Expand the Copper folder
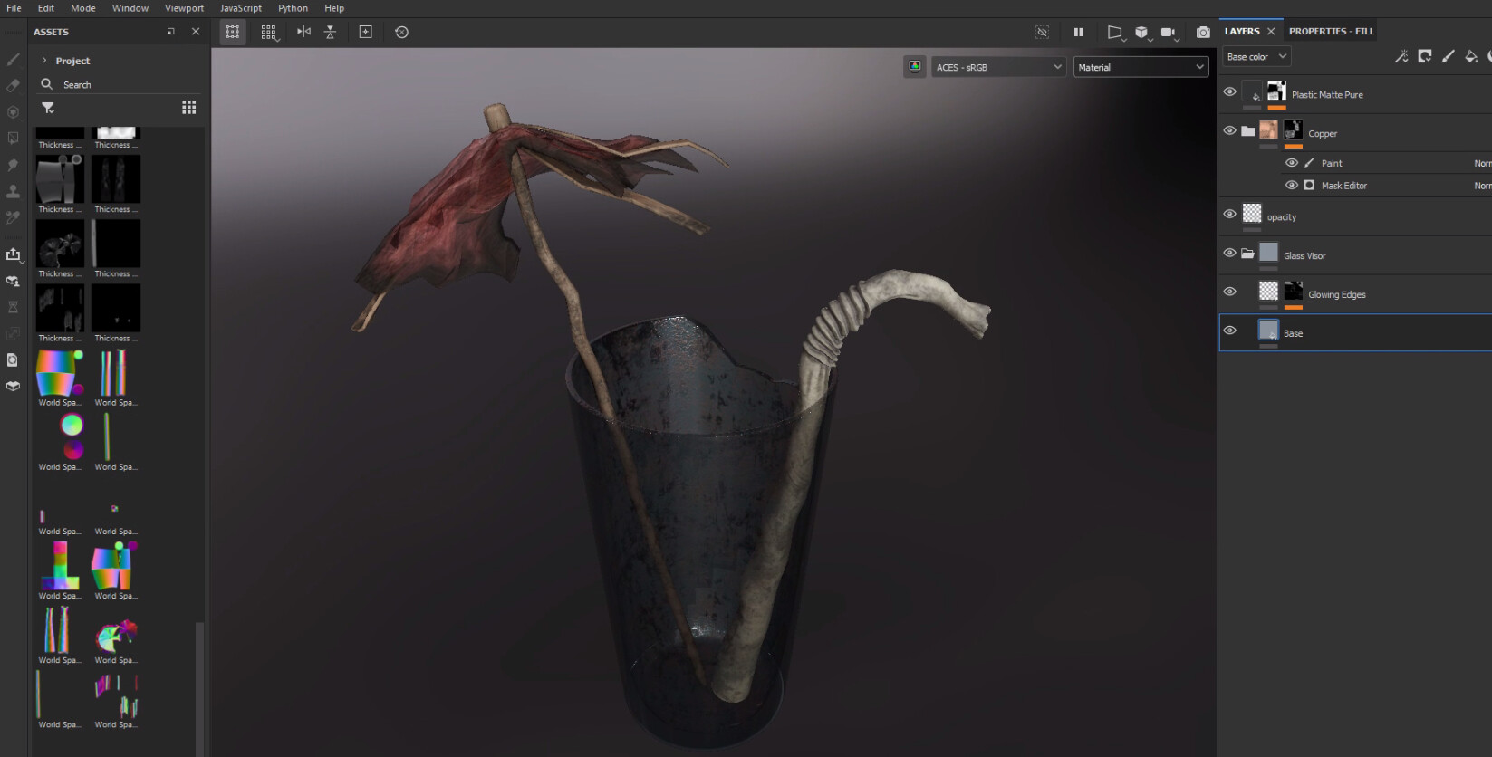This screenshot has height=757, width=1492. point(1247,131)
